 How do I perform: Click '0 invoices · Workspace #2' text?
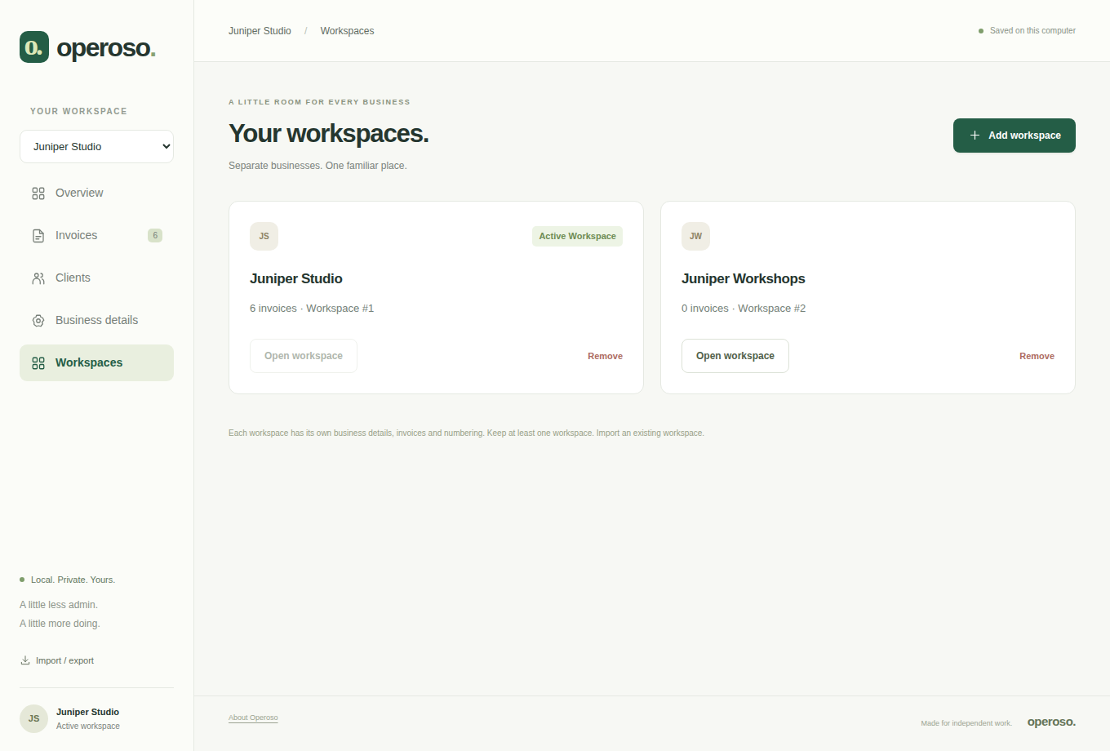click(x=744, y=309)
